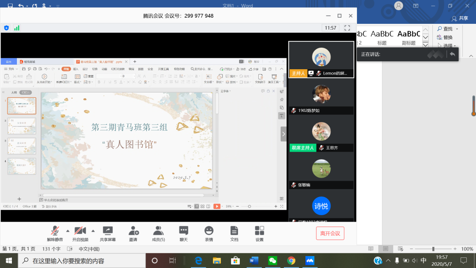476x268 pixels.
Task: Open the 查找 find dropdown in Word
Action: pyautogui.click(x=457, y=29)
